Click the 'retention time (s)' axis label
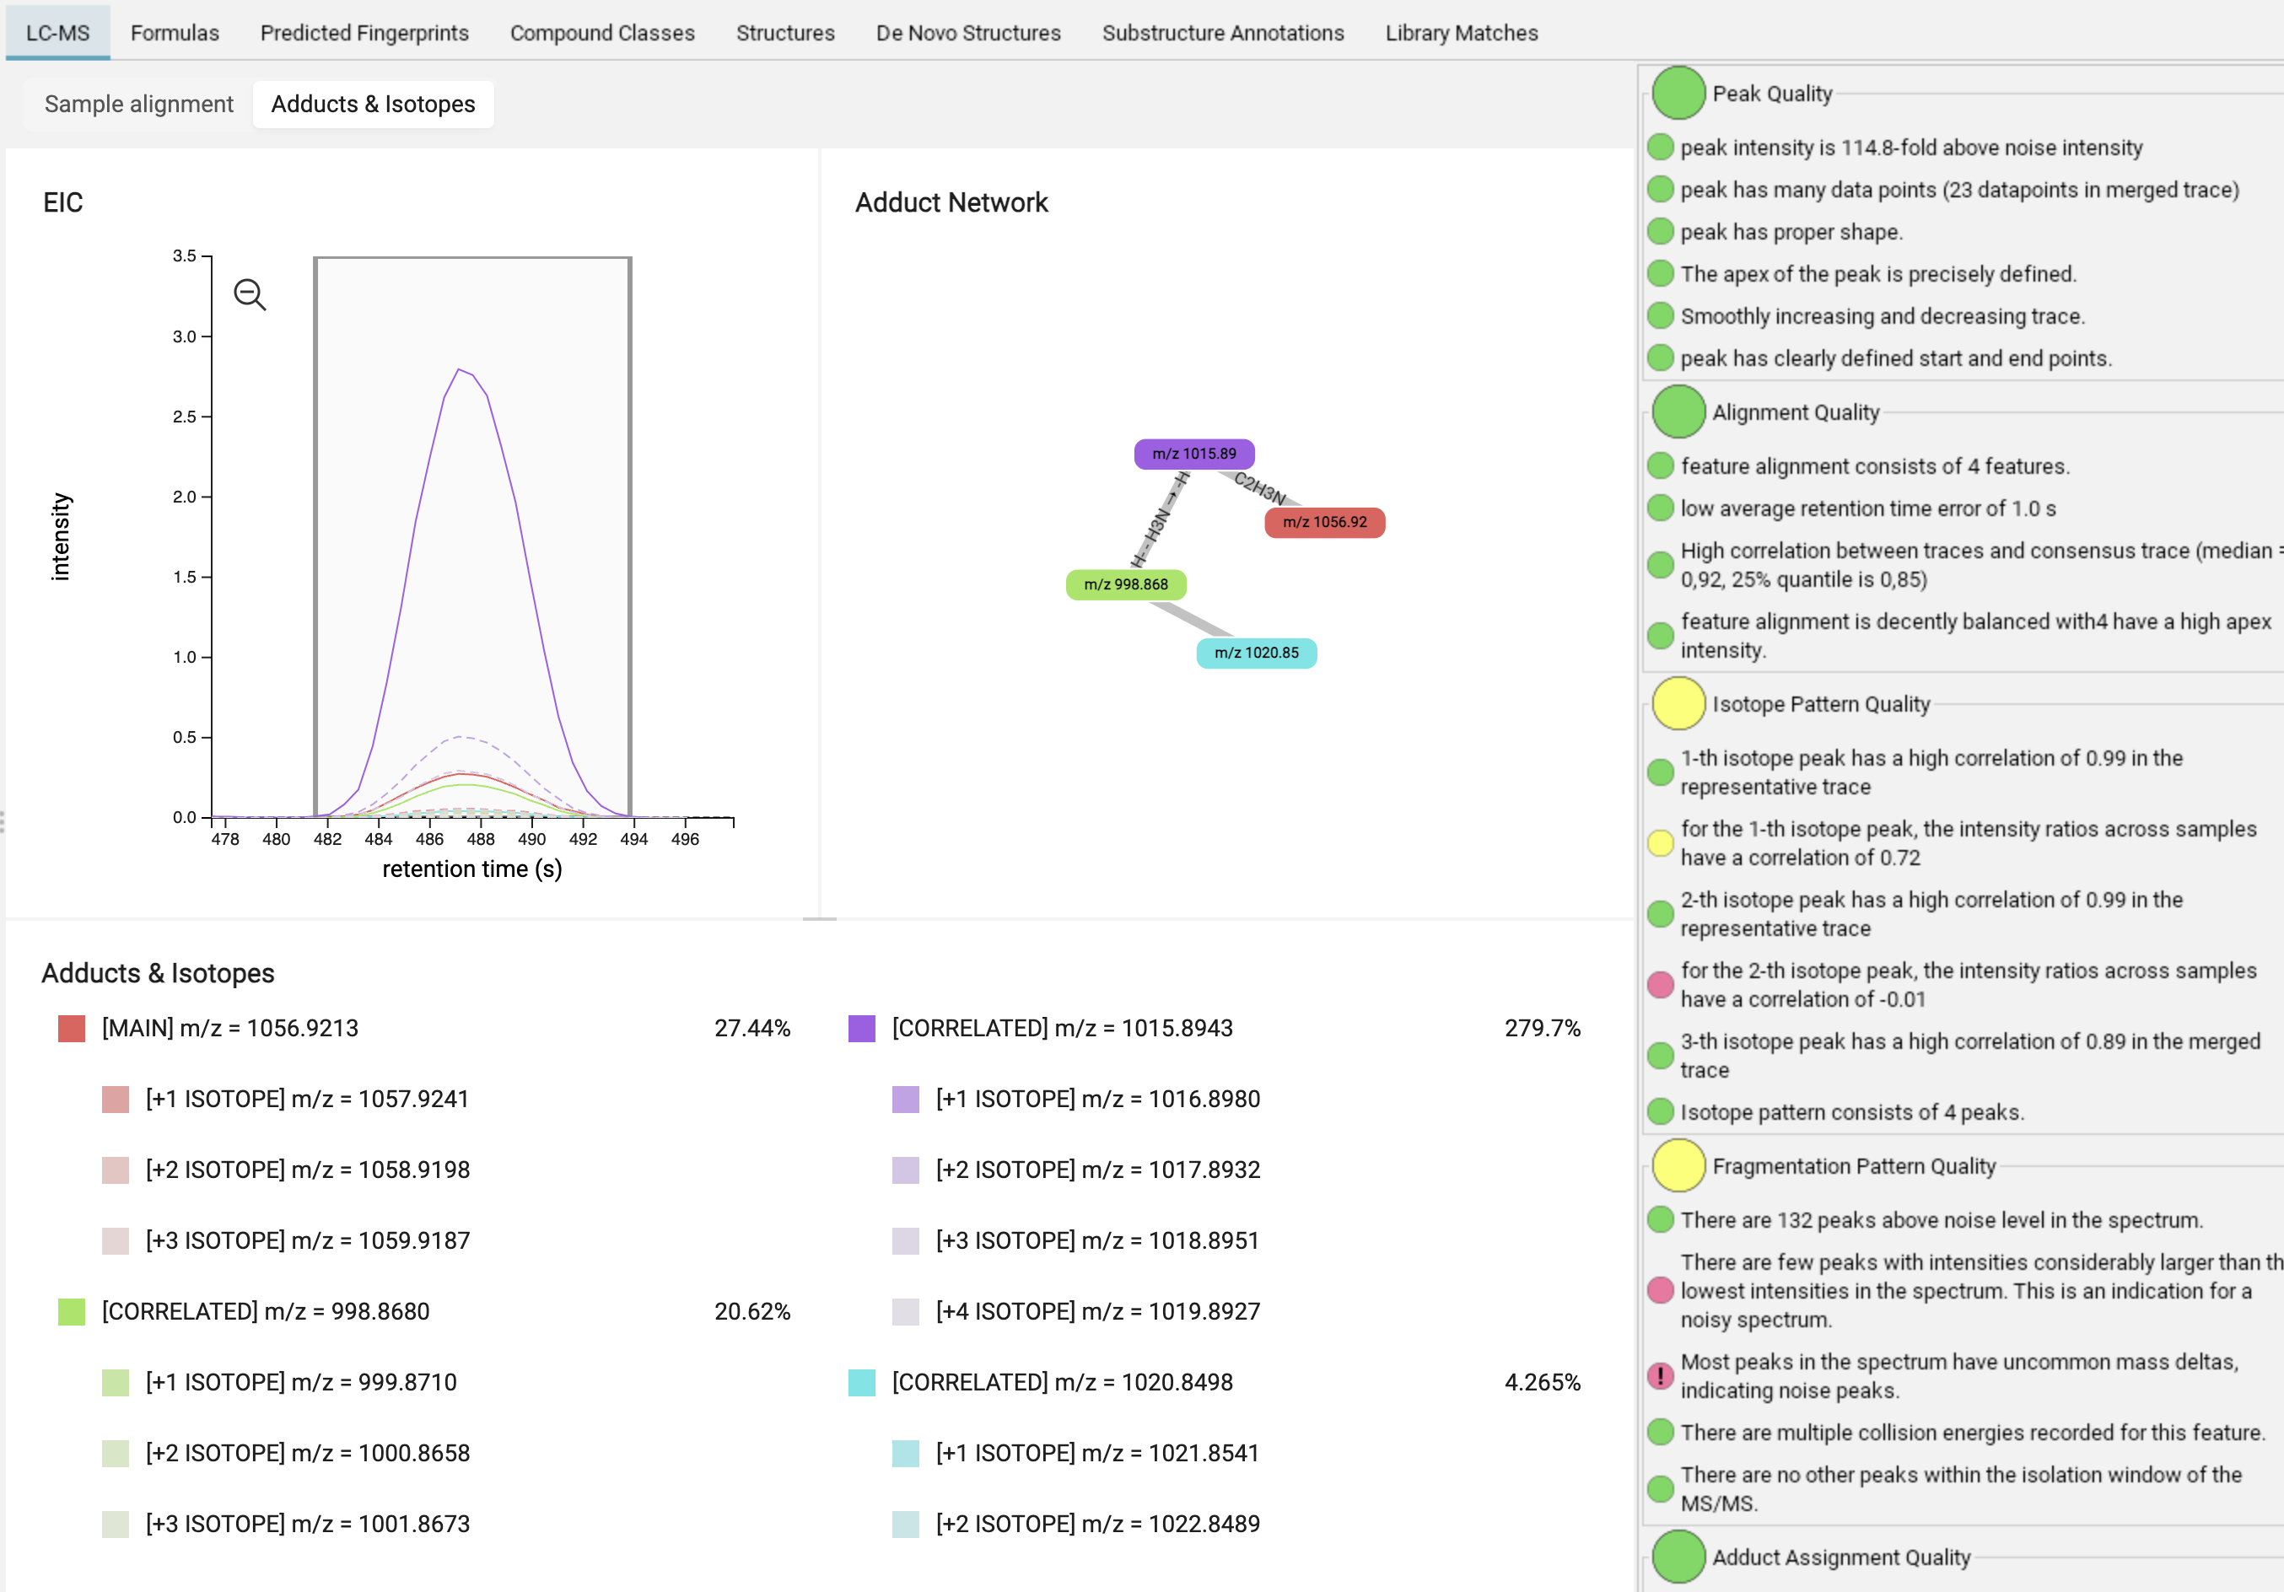This screenshot has height=1592, width=2284. tap(472, 869)
